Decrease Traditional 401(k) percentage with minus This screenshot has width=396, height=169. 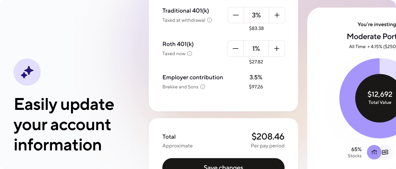tap(236, 15)
